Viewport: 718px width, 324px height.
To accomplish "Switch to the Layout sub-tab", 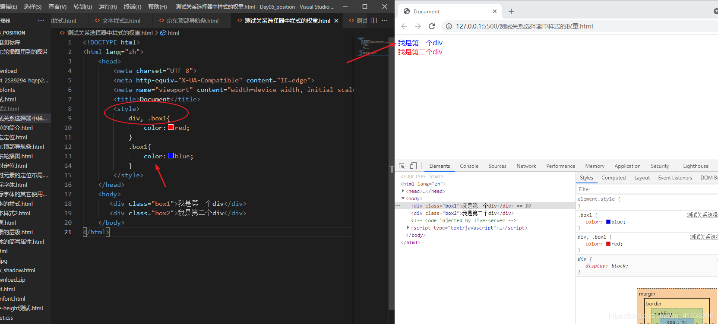I will point(642,178).
